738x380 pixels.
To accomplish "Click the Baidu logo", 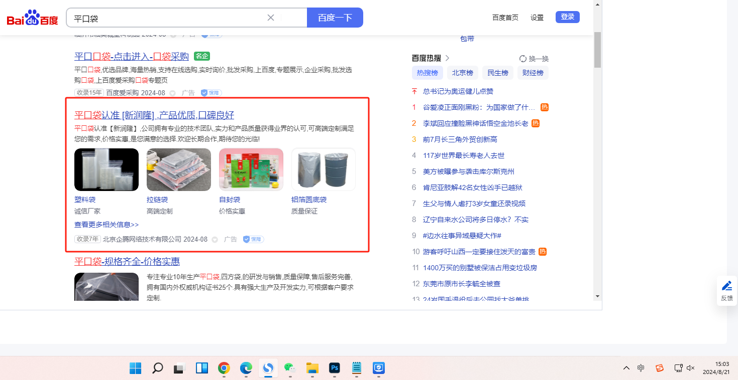I will pos(33,18).
